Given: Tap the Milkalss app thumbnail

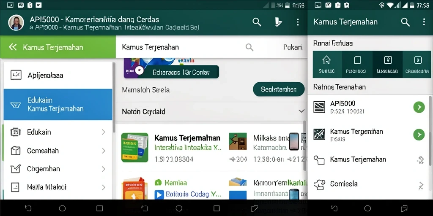Looking at the screenshot, I should 238,141.
